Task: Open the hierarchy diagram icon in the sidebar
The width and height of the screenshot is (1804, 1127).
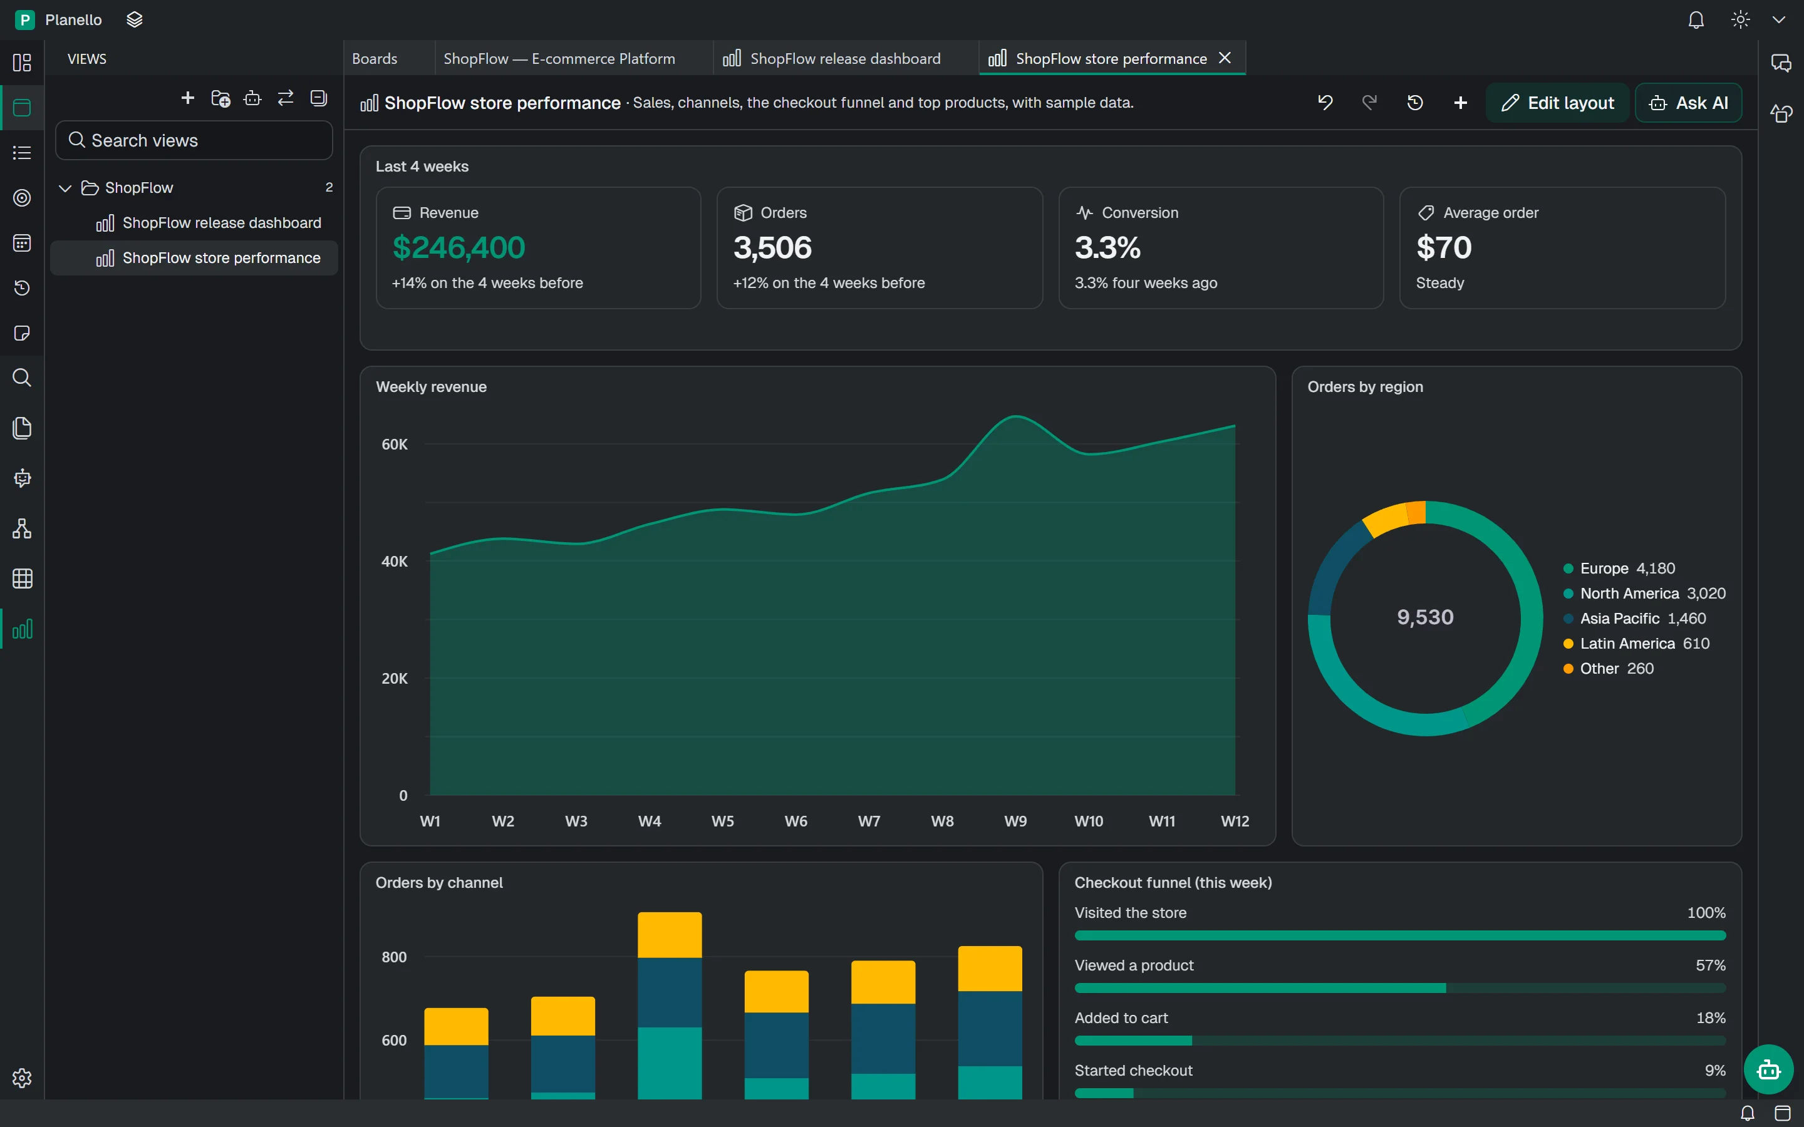Action: coord(23,528)
